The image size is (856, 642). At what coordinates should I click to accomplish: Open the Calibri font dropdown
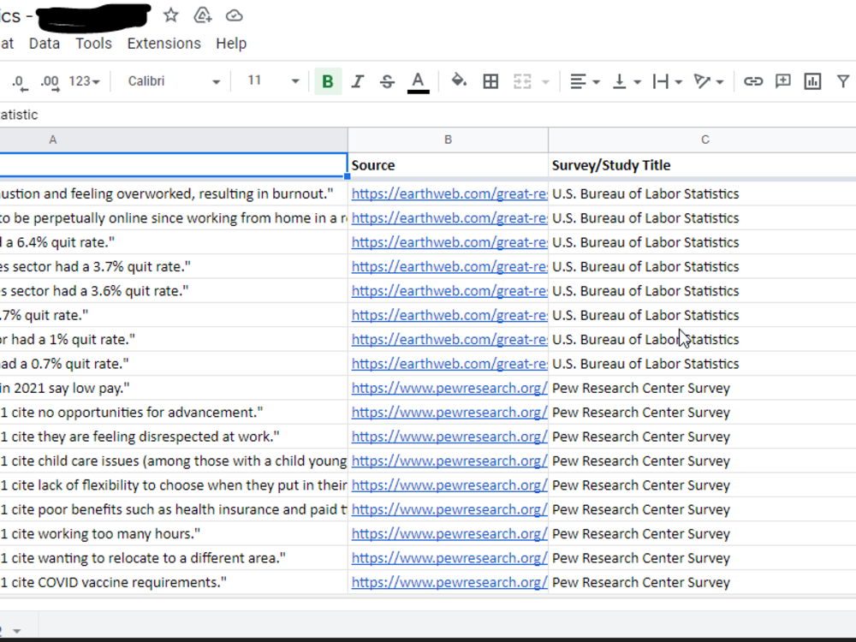point(174,81)
